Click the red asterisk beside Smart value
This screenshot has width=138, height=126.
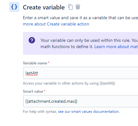pyautogui.click(x=44, y=91)
